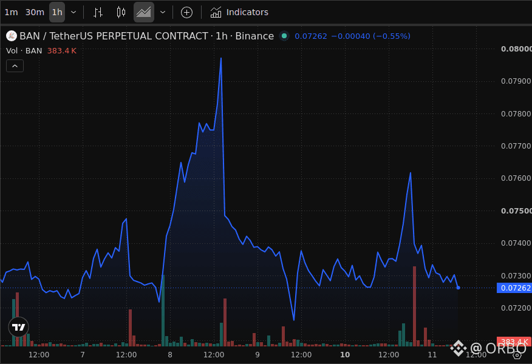This screenshot has height=364, width=532.
Task: Click the Compare or Add Symbol plus icon
Action: pyautogui.click(x=186, y=13)
